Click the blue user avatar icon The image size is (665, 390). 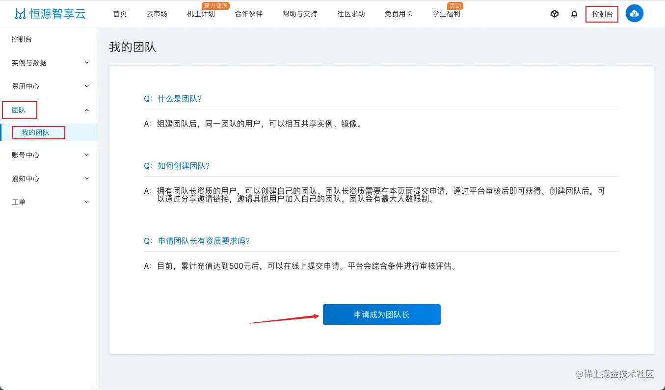[634, 14]
